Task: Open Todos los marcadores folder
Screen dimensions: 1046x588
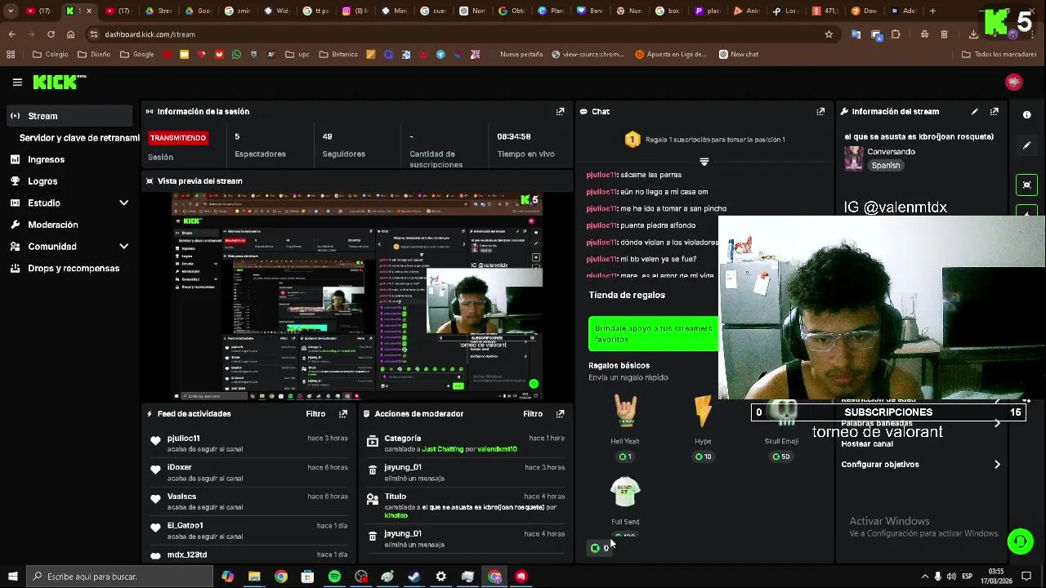Action: (x=999, y=54)
